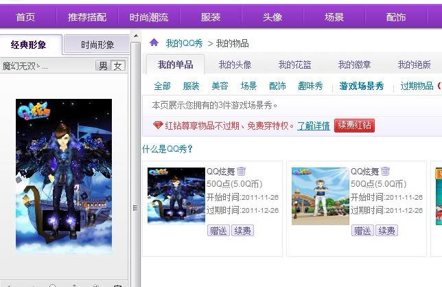Click 本页展示您拥有的3件游戏场景秀 text

point(215,105)
